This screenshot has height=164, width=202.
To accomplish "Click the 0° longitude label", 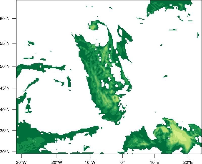I will 122,162.
